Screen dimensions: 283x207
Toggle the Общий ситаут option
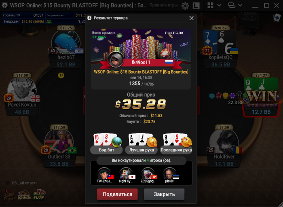[7, 183]
